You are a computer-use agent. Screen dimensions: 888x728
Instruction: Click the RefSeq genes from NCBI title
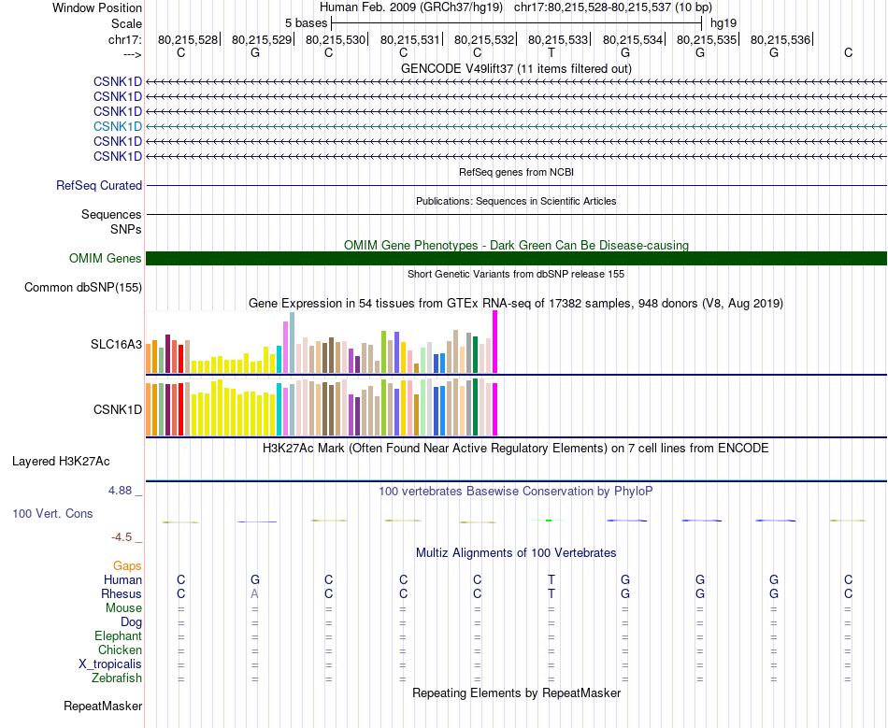[x=516, y=172]
